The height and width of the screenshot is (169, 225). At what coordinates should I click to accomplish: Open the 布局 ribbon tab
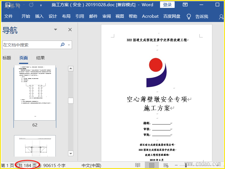(x=66, y=16)
